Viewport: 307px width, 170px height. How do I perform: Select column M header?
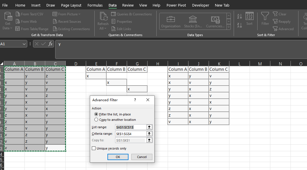click(260, 64)
